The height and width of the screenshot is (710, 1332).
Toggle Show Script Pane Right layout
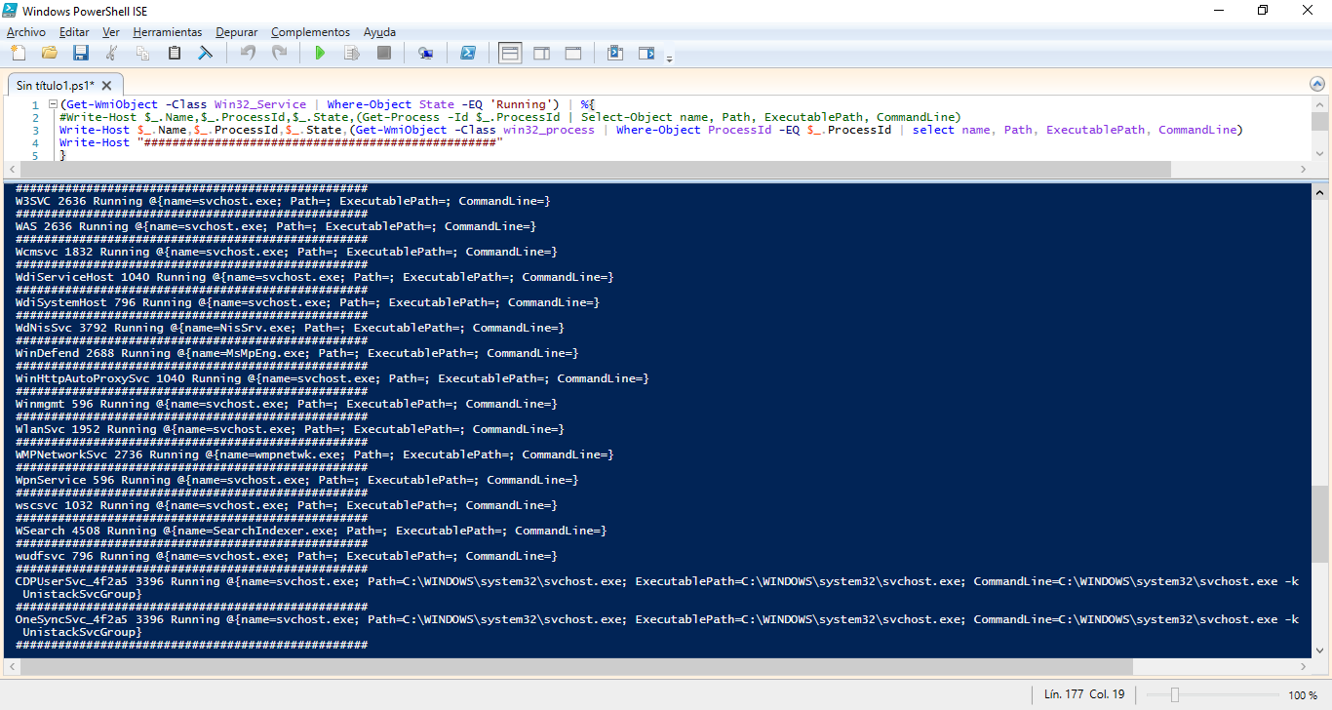click(541, 53)
